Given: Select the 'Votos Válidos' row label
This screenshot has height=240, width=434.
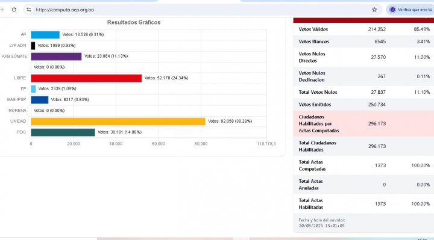Looking at the screenshot, I should coord(313,29).
